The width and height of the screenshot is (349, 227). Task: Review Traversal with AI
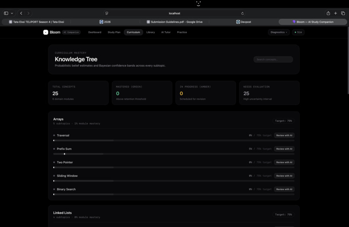(x=284, y=136)
